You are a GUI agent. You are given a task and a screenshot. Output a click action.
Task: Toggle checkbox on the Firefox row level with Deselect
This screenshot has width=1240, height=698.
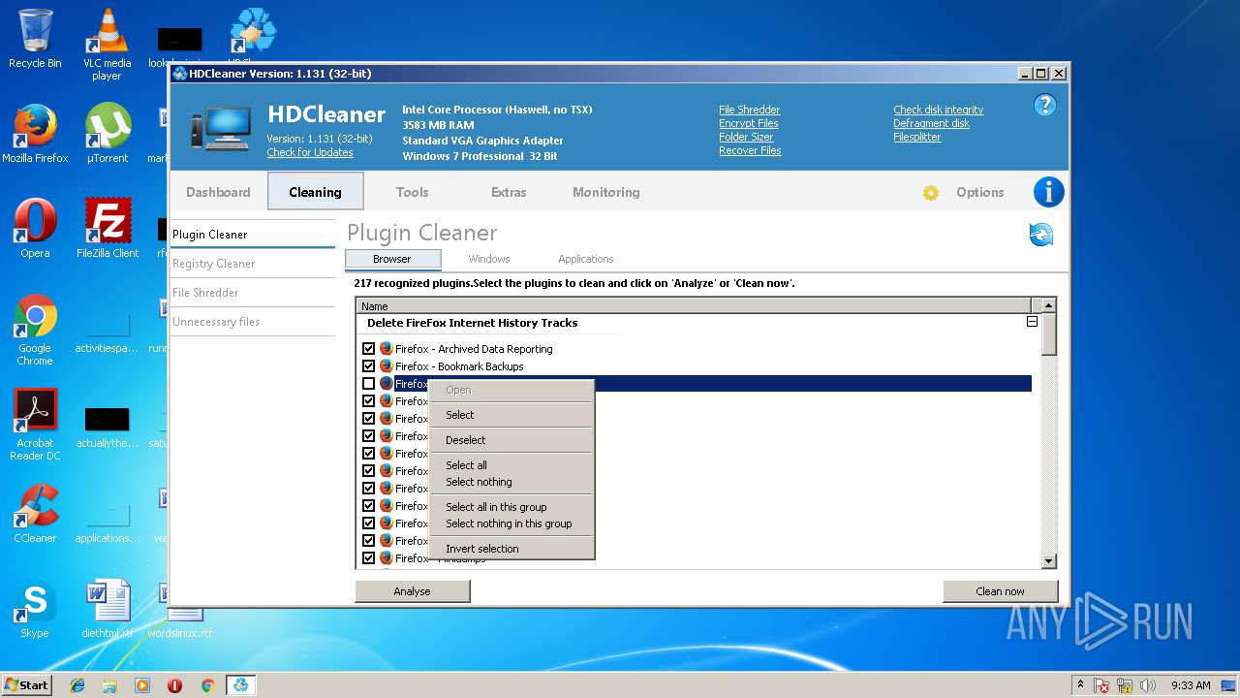click(x=368, y=436)
